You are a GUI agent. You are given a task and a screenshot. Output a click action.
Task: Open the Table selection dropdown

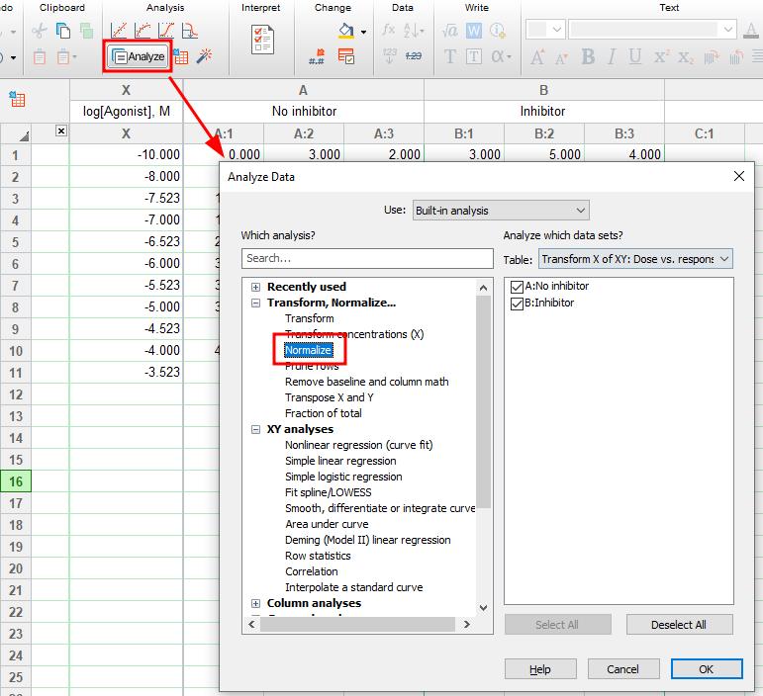click(x=635, y=259)
